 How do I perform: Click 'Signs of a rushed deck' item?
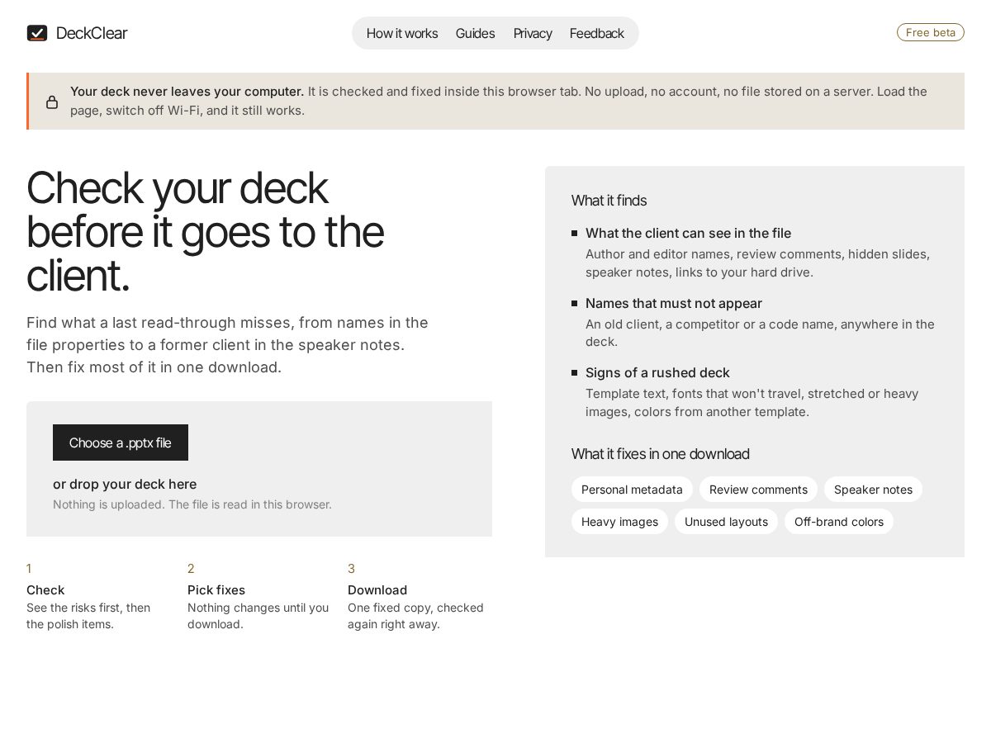coord(657,372)
